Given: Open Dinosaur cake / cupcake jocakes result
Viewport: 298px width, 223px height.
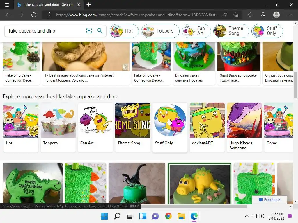Looking at the screenshot, I should (194, 63).
